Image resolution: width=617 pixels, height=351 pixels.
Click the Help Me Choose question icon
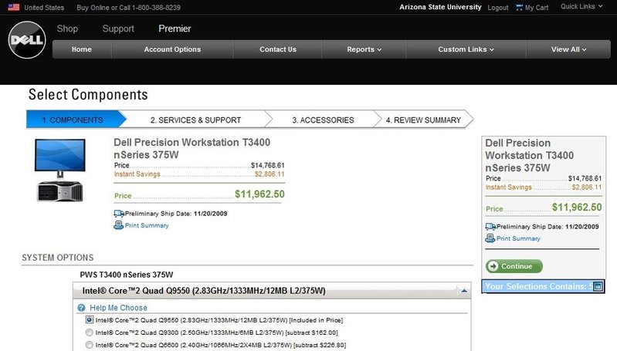(x=81, y=308)
